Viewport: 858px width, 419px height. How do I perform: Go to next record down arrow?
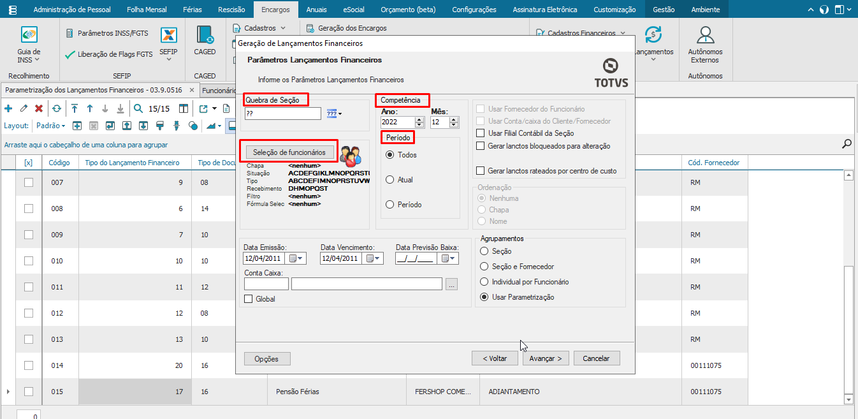(x=105, y=108)
